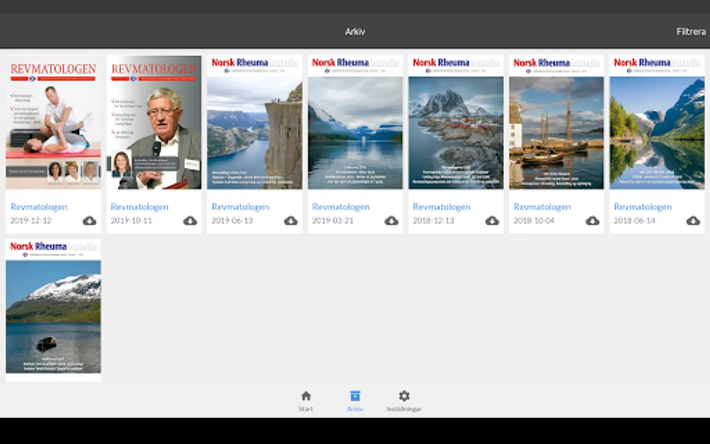Download the 2018-06-14 Revmatologen issue

pos(693,221)
